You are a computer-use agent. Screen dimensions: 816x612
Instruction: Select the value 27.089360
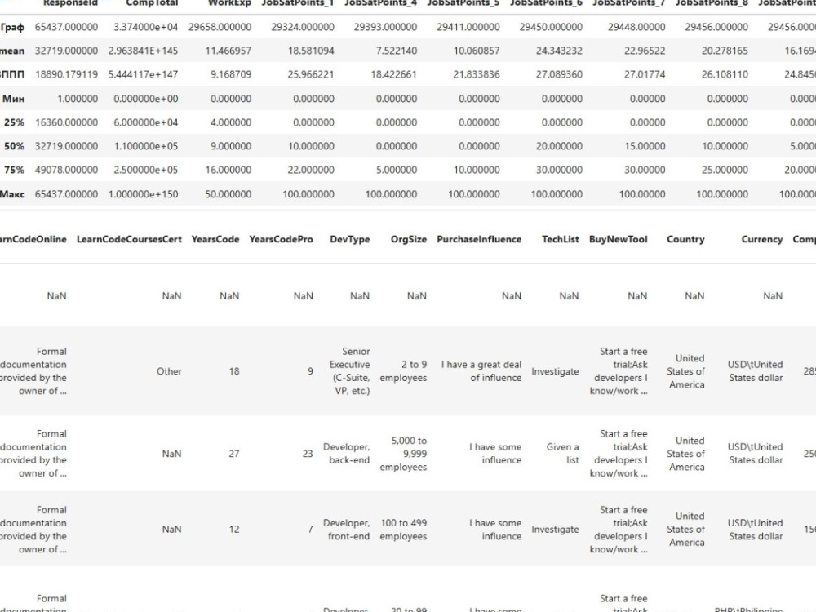pyautogui.click(x=559, y=74)
